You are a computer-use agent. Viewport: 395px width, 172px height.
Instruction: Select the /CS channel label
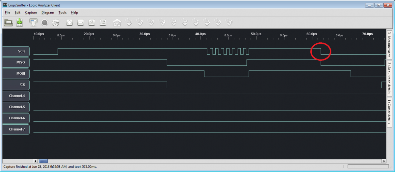[x=16, y=85]
